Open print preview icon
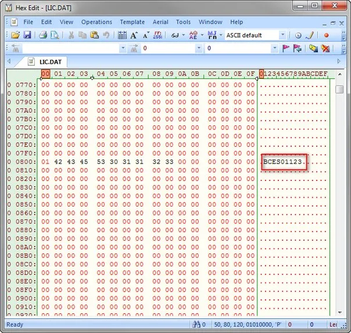The width and height of the screenshot is (351, 333). pyautogui.click(x=55, y=35)
